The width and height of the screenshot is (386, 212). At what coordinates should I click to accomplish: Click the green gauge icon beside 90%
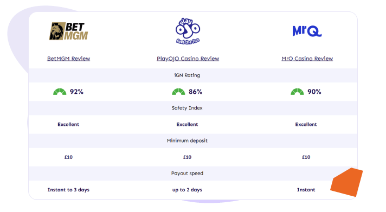coord(297,92)
